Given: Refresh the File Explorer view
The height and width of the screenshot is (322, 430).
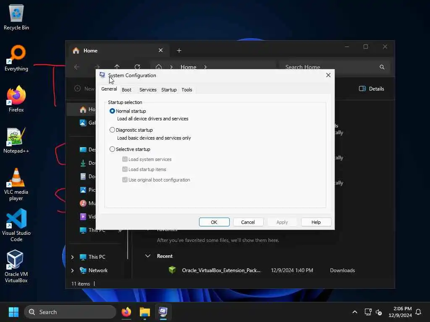Looking at the screenshot, I should (x=137, y=67).
